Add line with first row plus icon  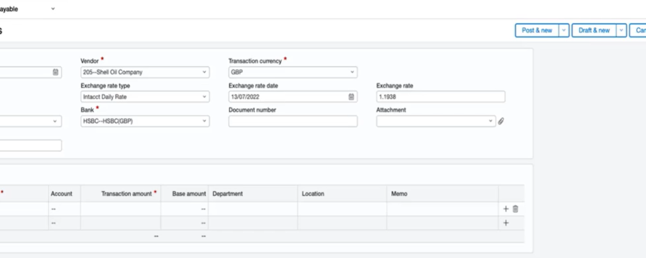point(505,209)
